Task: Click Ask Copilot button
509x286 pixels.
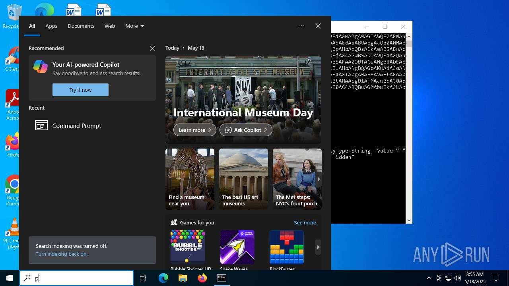Action: click(x=246, y=130)
